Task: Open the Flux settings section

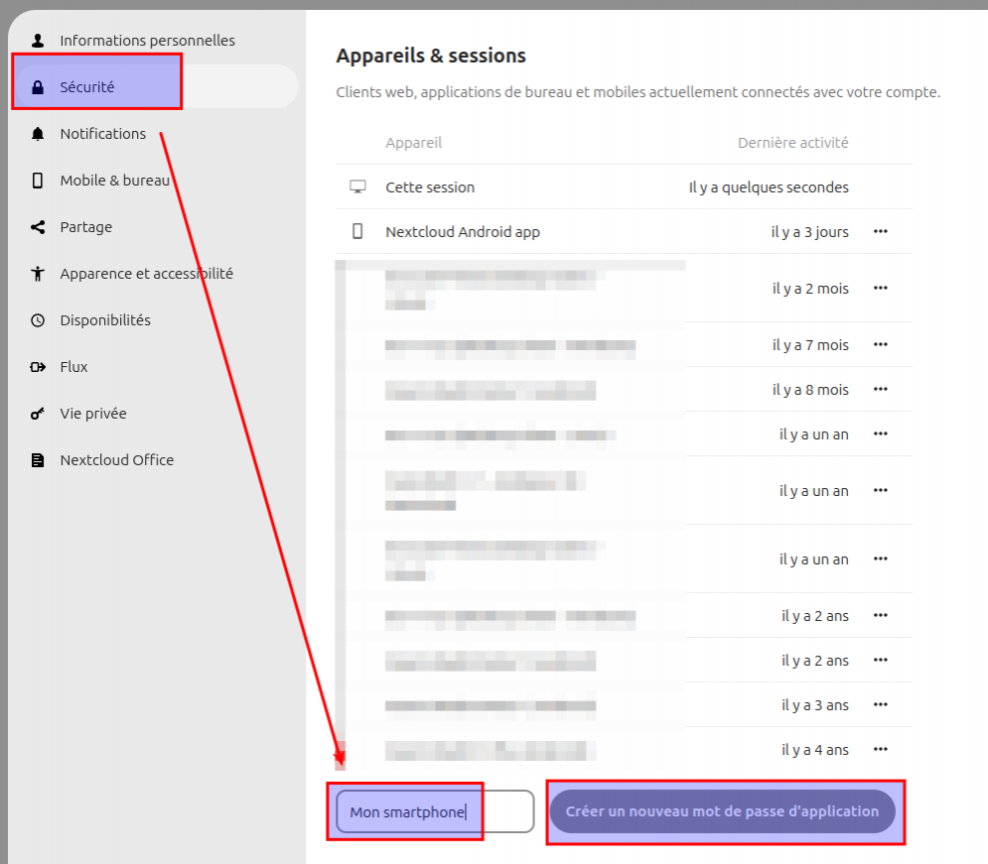Action: (x=73, y=367)
